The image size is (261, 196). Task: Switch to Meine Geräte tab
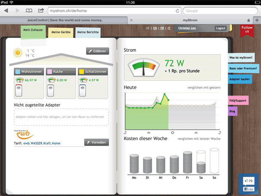tap(61, 32)
